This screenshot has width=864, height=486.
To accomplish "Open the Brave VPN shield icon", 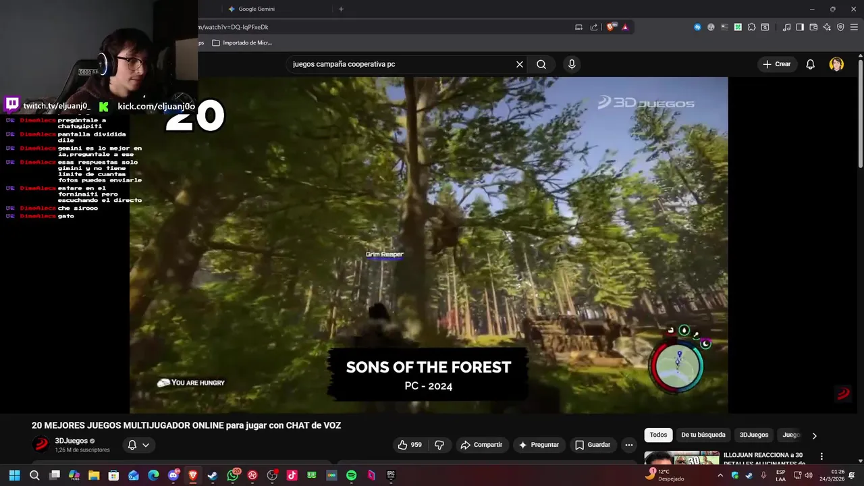I will coord(840,27).
